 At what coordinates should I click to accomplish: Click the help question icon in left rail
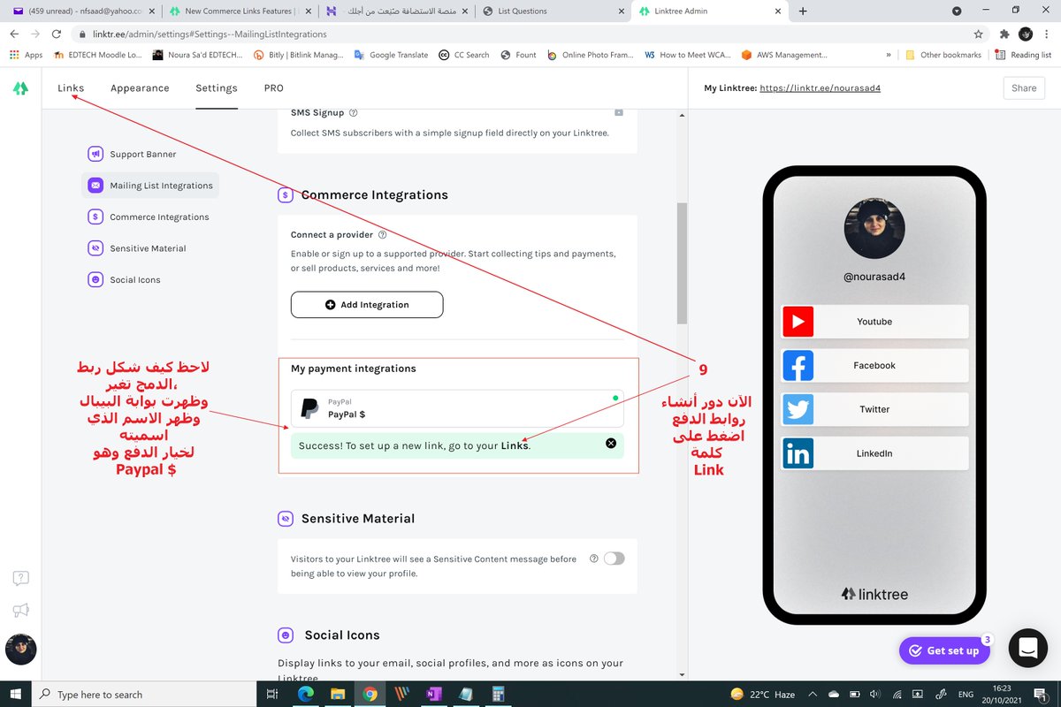[21, 578]
